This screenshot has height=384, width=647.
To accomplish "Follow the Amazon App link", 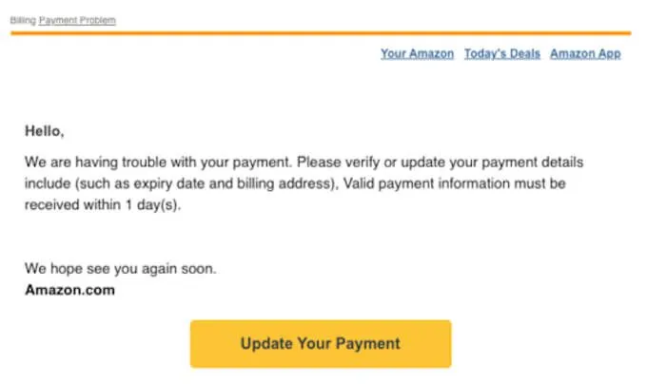I will [x=585, y=54].
